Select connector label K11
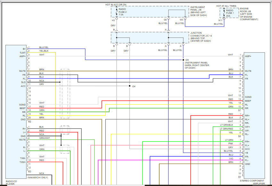This screenshot has height=186, width=272. pyautogui.click(x=220, y=20)
